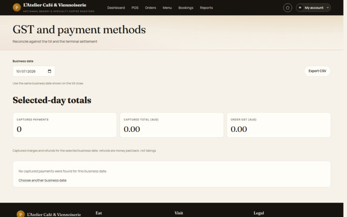Click the Legal footer heading
This screenshot has height=217, width=347.
259,213
